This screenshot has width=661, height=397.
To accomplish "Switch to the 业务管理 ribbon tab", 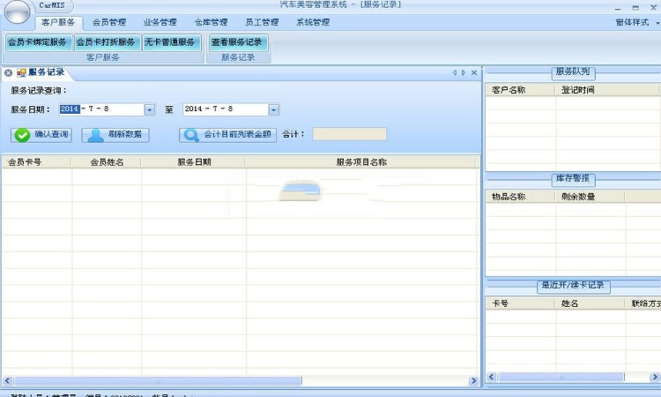I will 160,22.
